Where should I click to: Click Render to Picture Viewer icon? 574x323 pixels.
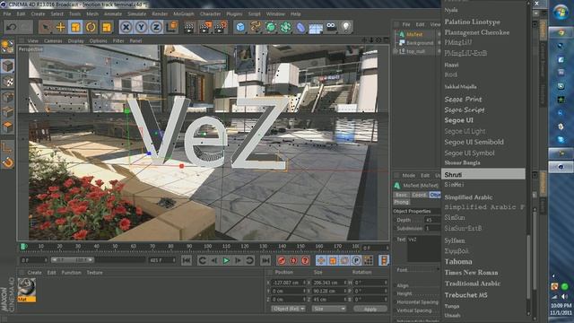205,27
